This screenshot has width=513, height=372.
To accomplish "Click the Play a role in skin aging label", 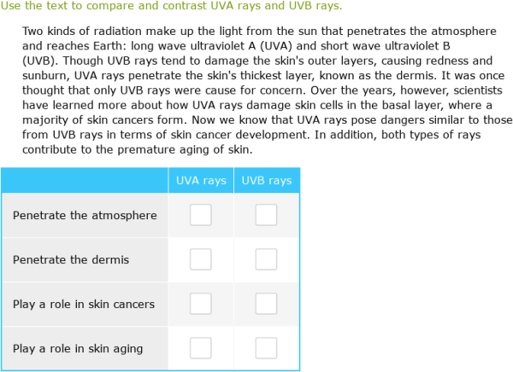I will click(x=78, y=348).
